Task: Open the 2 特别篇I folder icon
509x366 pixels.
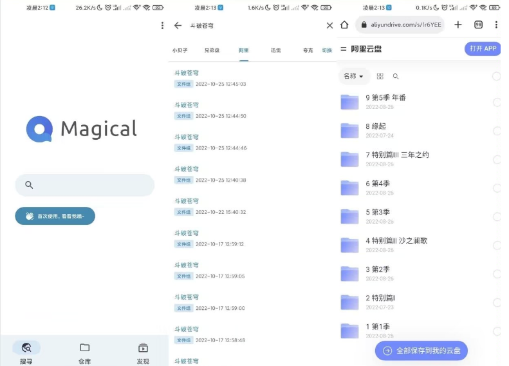Action: click(349, 302)
